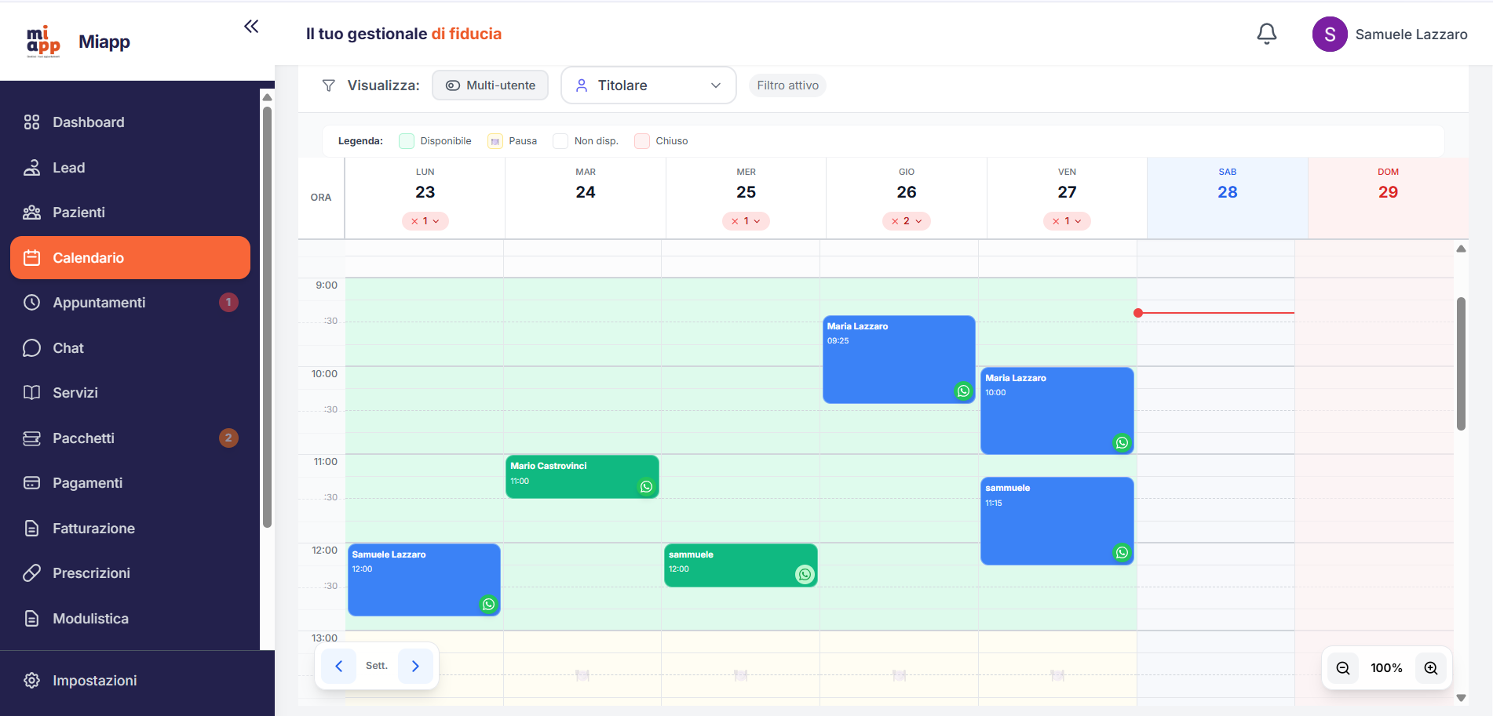The image size is (1493, 716).
Task: Click the zoom-in magnifier on the calendar
Action: (x=1430, y=667)
